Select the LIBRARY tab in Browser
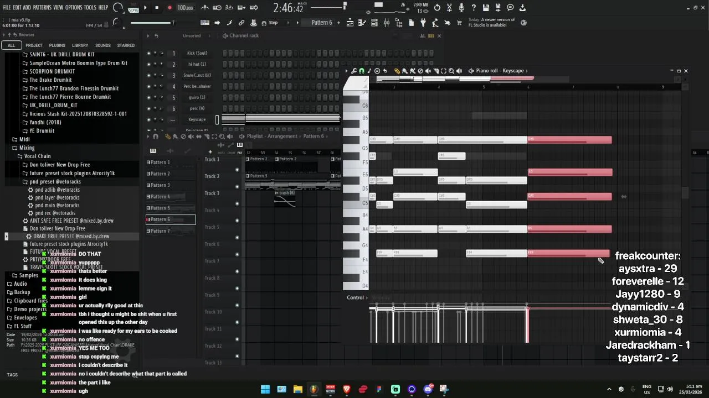The image size is (709, 398). 80,45
